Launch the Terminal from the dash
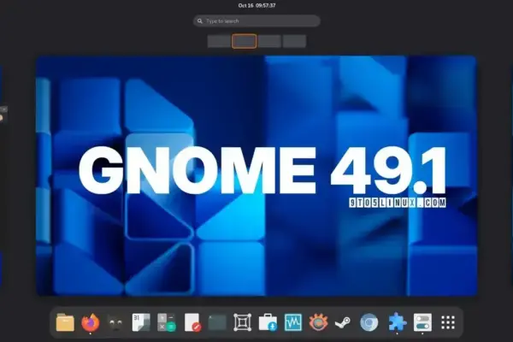This screenshot has width=513, height=342. pos(217,322)
